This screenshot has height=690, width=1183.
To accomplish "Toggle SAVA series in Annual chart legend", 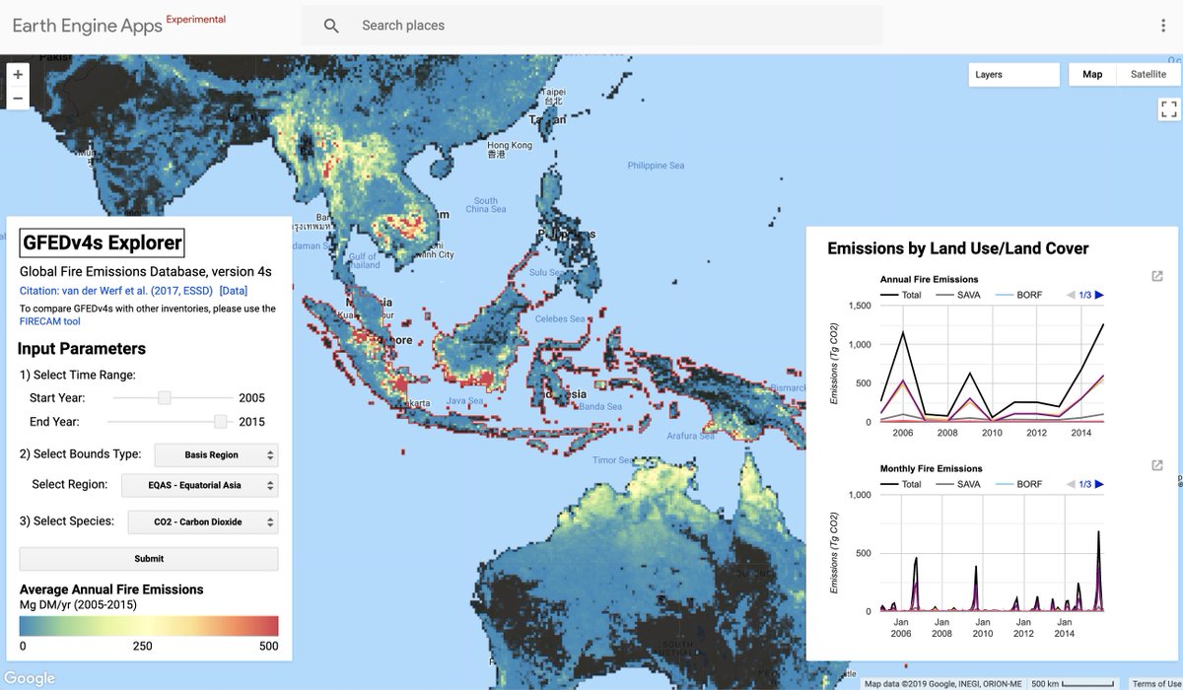I will [958, 295].
